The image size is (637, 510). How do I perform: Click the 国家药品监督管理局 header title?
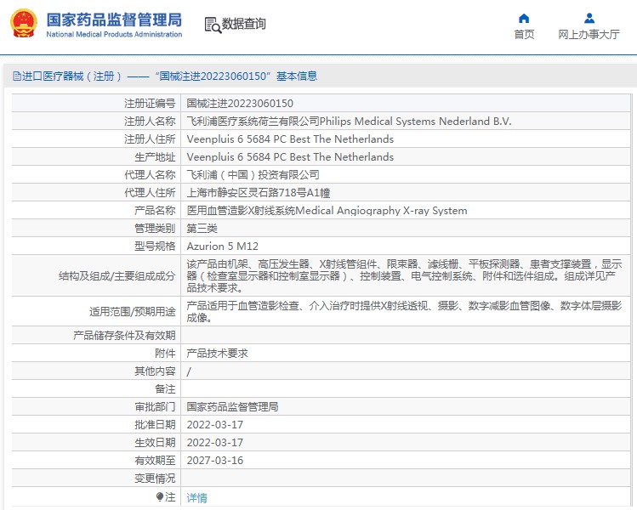[x=114, y=20]
